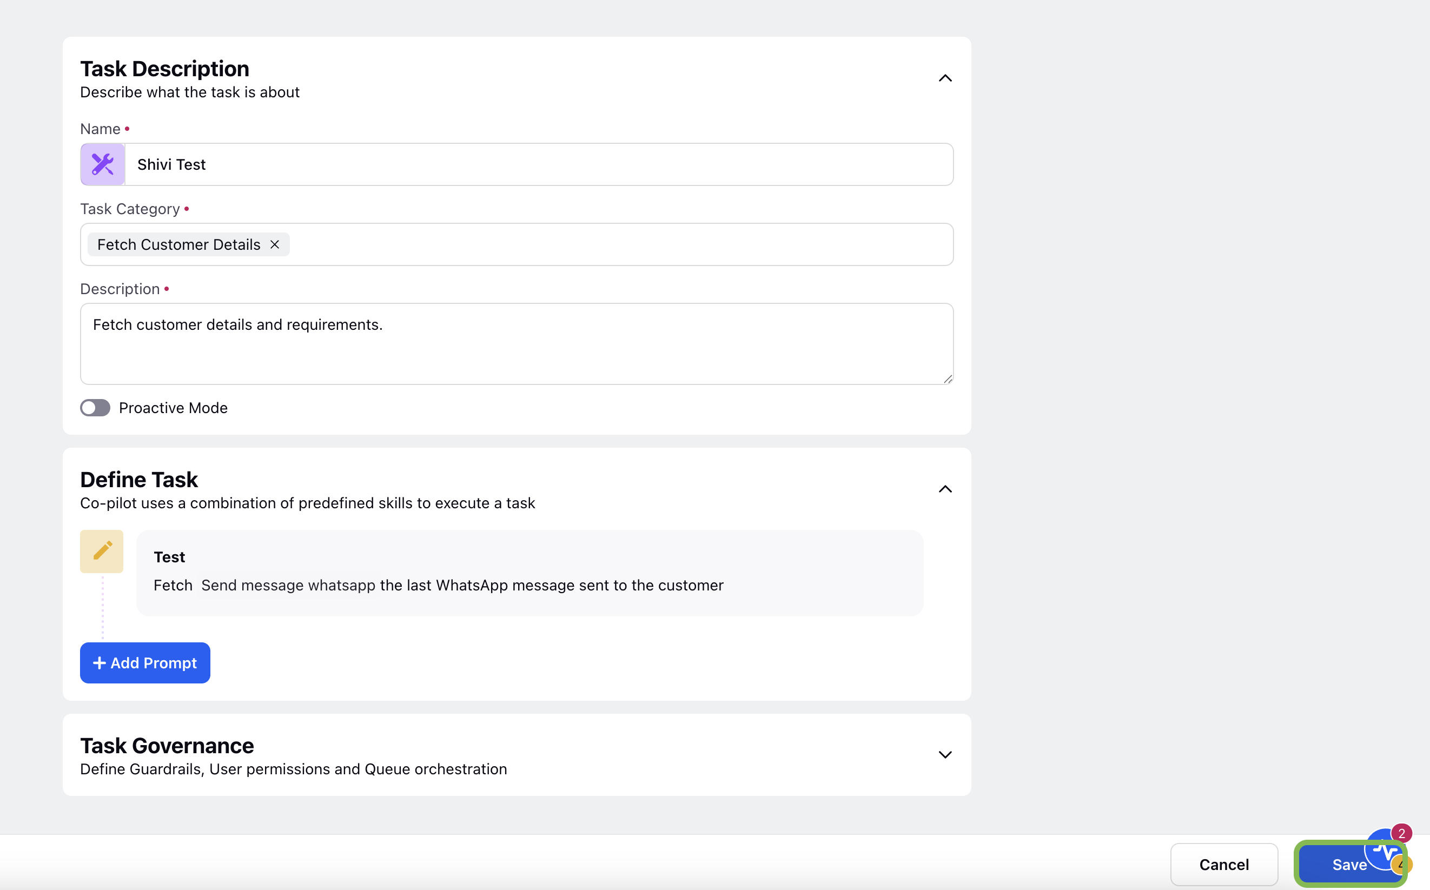Click the Task Description heading
Screen dimensions: 1430x890
coord(165,69)
